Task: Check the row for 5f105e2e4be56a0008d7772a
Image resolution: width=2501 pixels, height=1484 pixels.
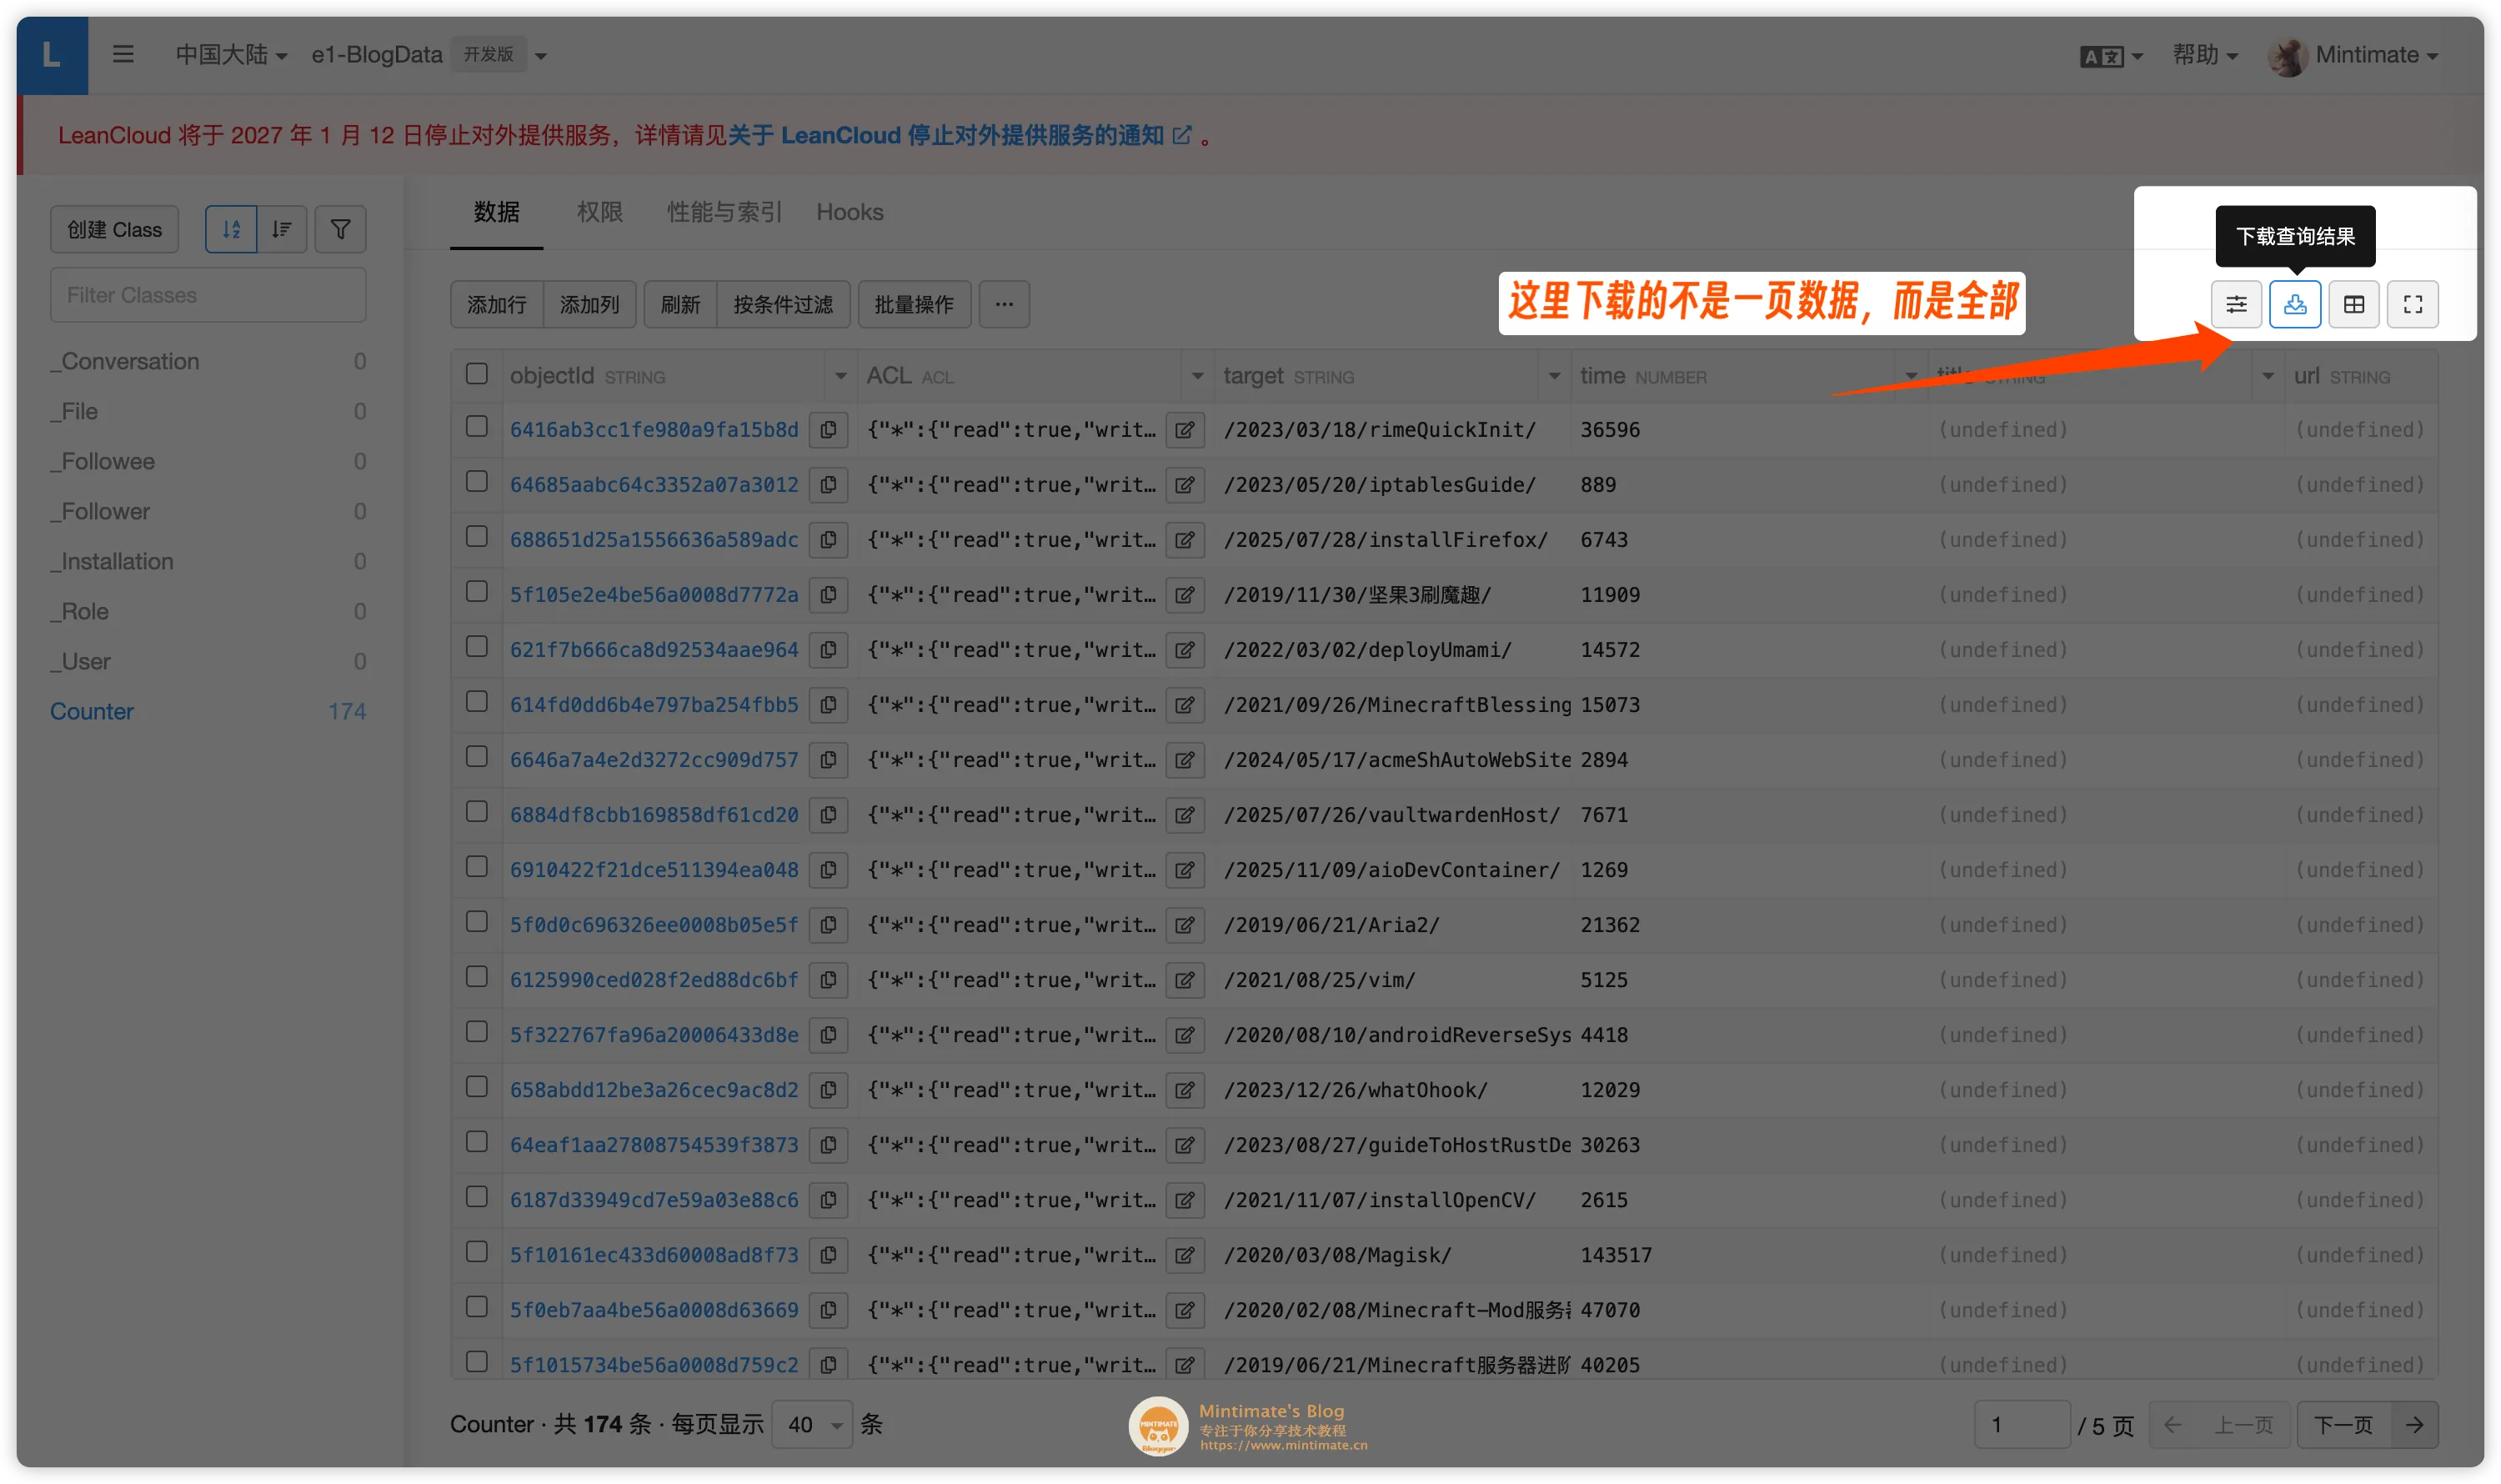Action: coord(476,591)
